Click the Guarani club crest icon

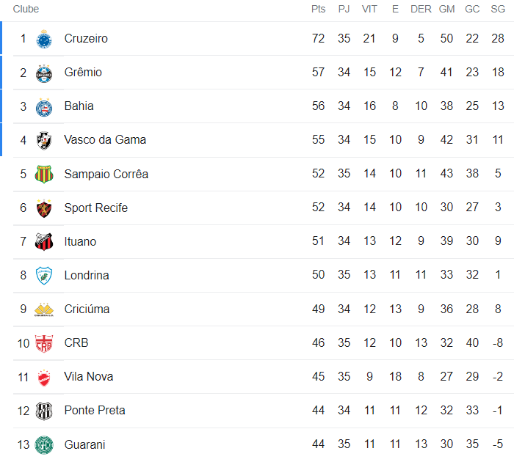44,444
